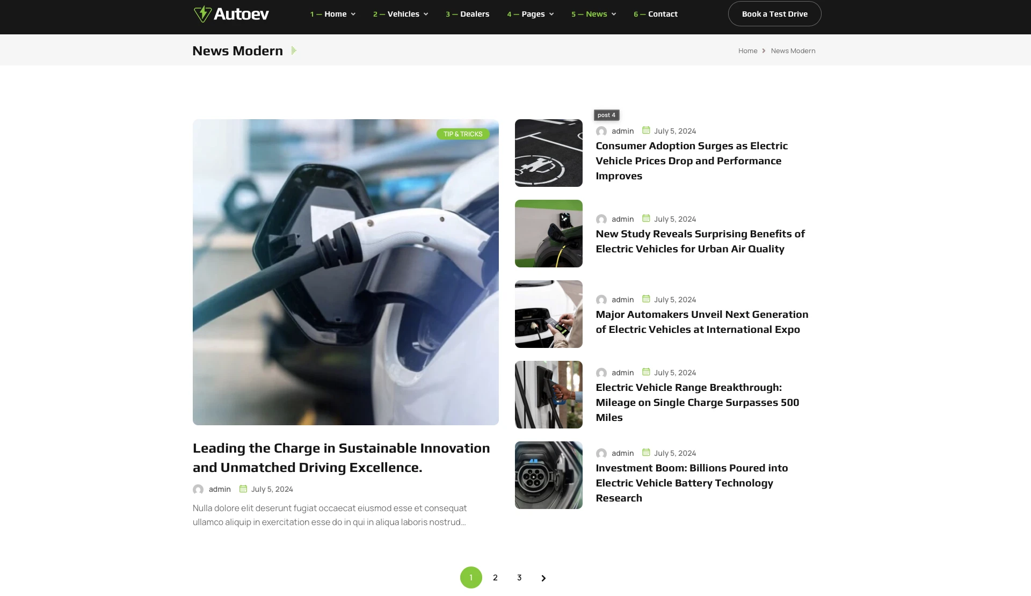
Task: Open the Pages dropdown menu
Action: pyautogui.click(x=531, y=14)
